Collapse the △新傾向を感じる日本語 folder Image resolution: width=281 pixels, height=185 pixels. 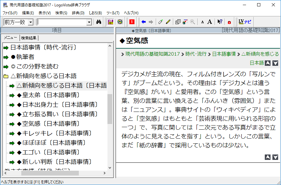click(5, 76)
